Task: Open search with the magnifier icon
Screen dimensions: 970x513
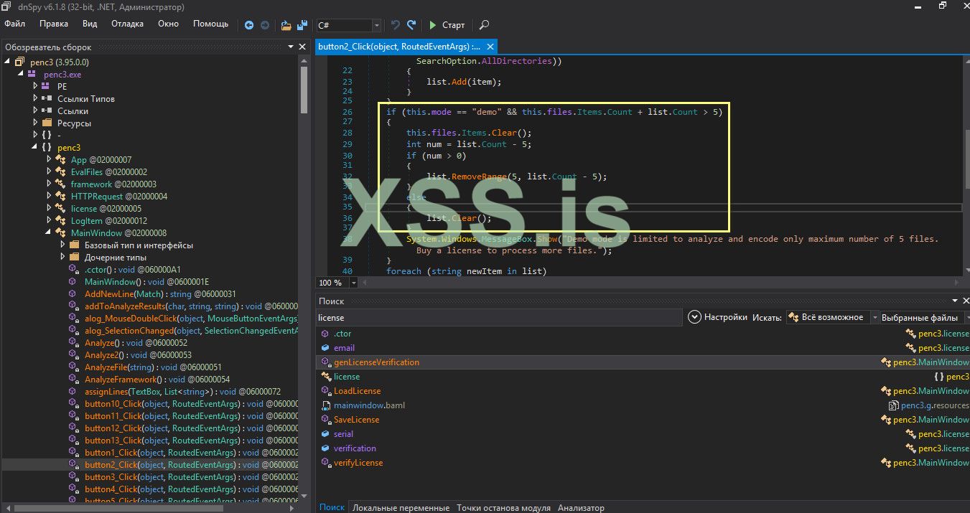Action: (484, 25)
